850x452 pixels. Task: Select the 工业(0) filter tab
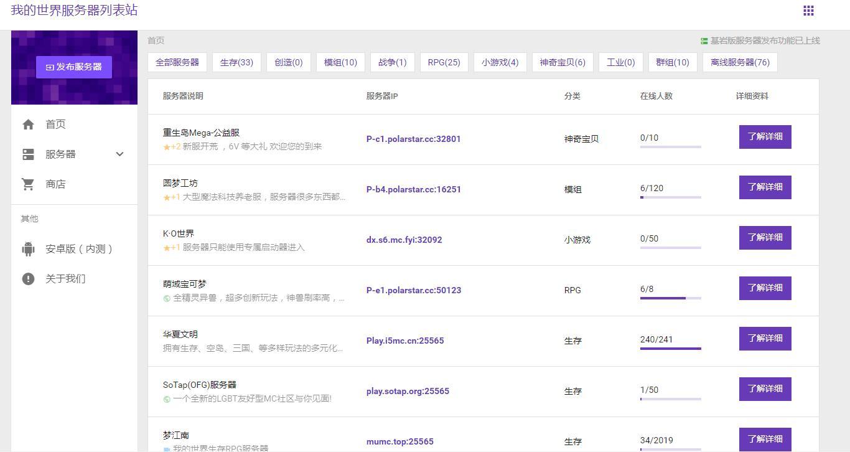click(621, 62)
